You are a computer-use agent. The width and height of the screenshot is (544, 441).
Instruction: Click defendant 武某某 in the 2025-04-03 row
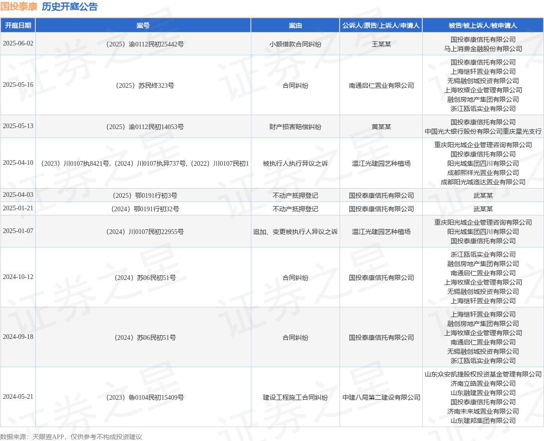click(x=483, y=195)
